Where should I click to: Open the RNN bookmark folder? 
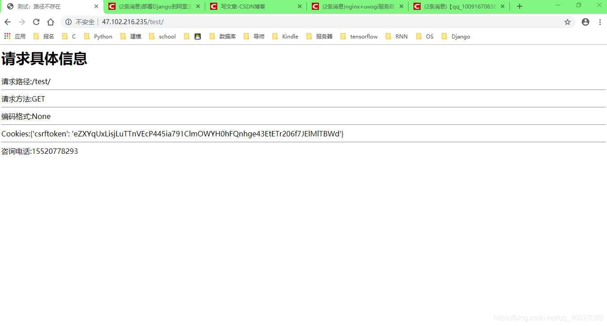pos(397,36)
